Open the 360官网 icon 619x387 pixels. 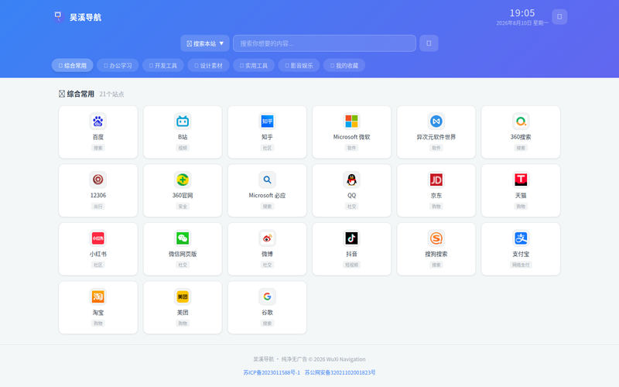183,180
